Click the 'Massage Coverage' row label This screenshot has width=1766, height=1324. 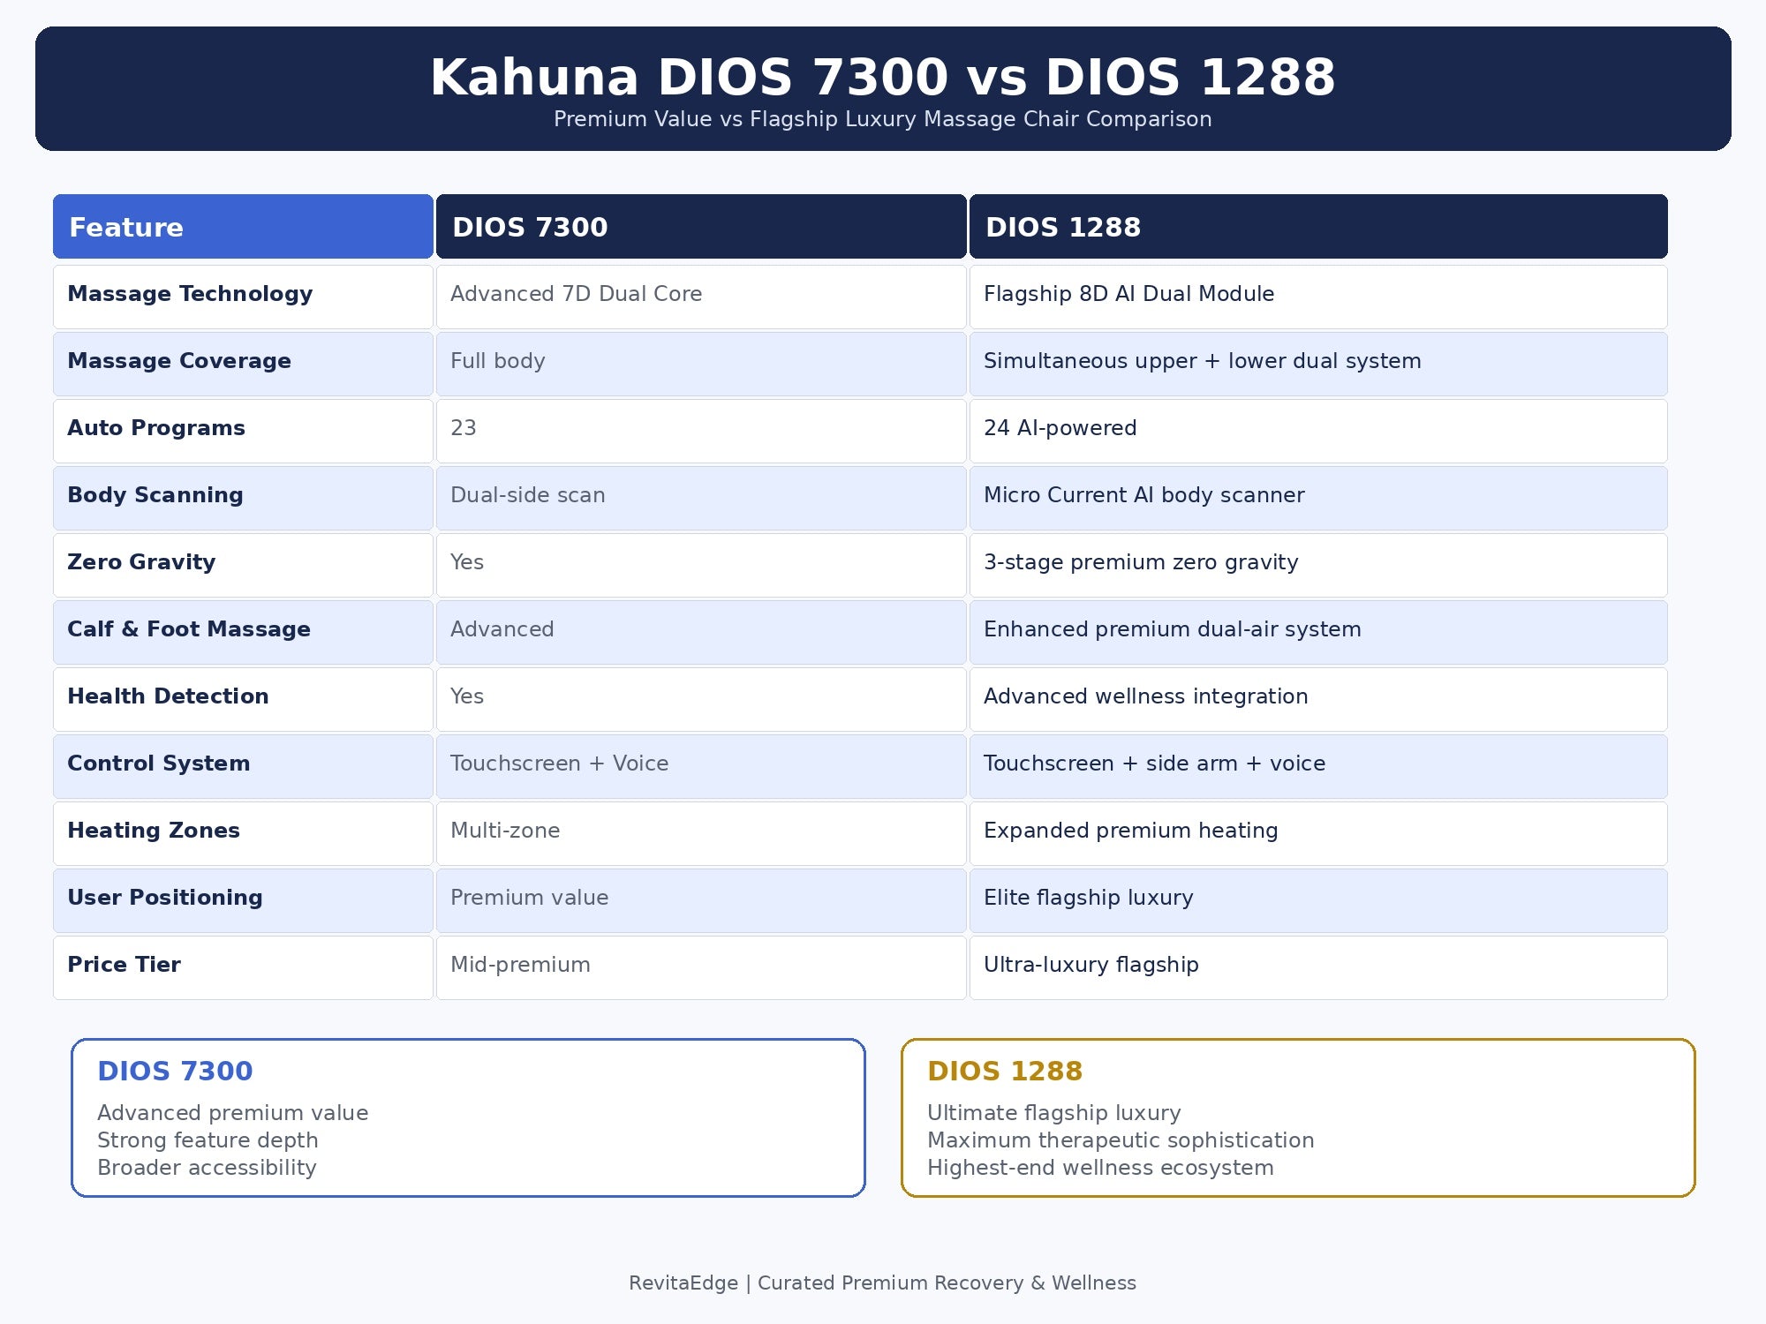click(x=179, y=361)
